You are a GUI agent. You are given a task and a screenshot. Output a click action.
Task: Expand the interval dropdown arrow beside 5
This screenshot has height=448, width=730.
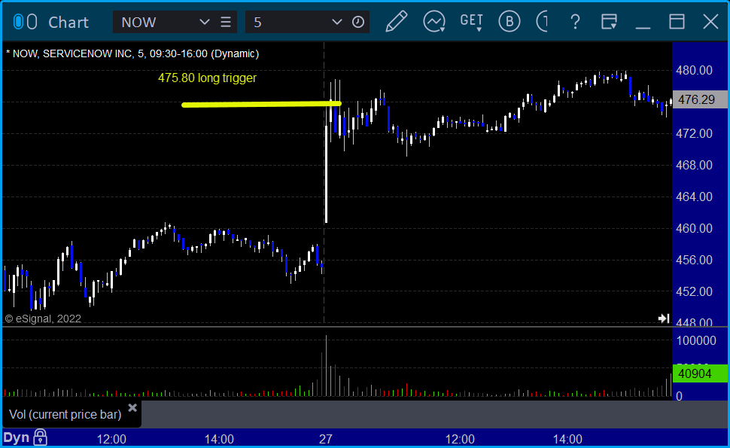[x=336, y=22]
